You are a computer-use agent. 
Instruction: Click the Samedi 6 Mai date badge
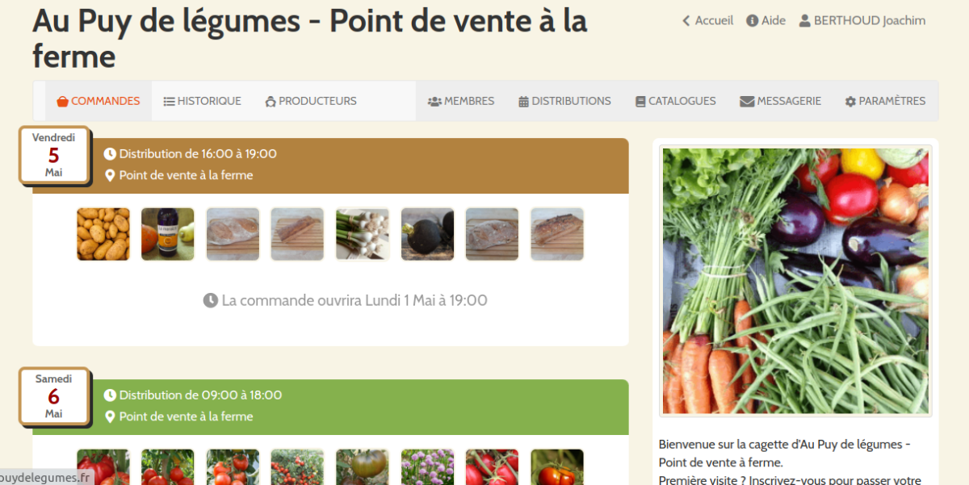pyautogui.click(x=53, y=396)
